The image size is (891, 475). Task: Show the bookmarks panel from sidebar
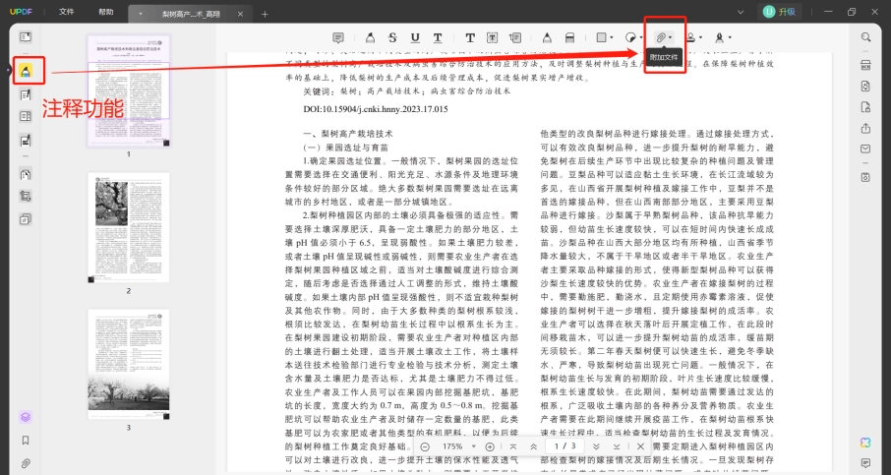click(26, 441)
